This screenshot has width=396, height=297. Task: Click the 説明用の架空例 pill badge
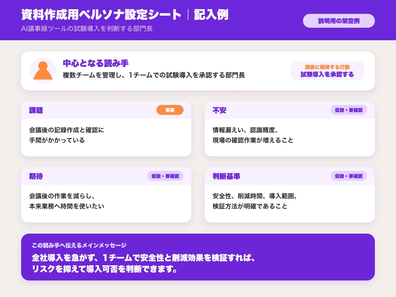pyautogui.click(x=339, y=21)
